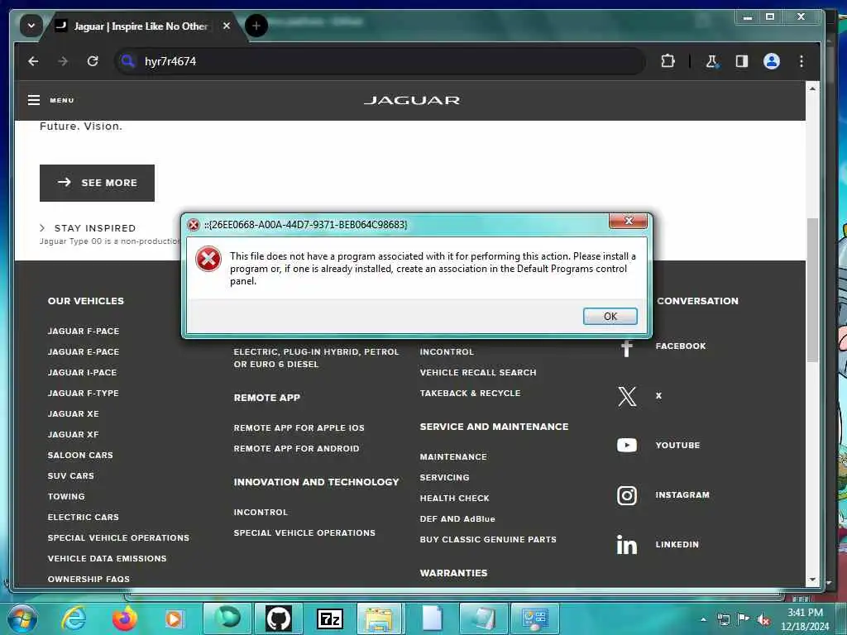Launch Internet Explorer from the taskbar
This screenshot has height=635, width=847.
(74, 618)
